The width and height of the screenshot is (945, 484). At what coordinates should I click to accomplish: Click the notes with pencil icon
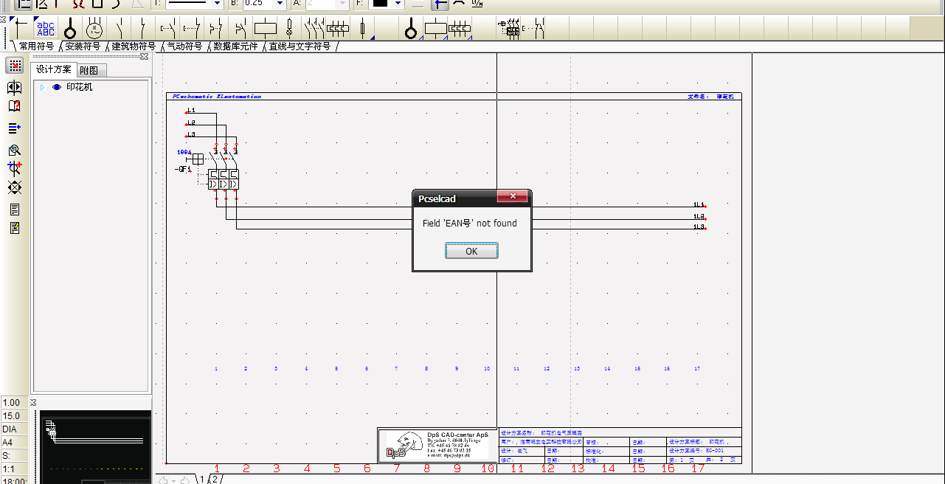click(x=14, y=228)
